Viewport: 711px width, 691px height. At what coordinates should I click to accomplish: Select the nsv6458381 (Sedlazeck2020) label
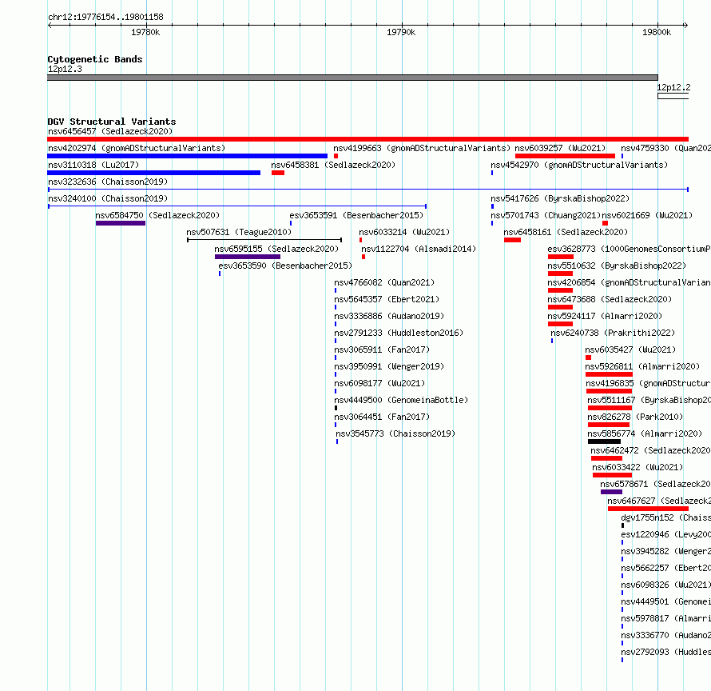(x=333, y=165)
